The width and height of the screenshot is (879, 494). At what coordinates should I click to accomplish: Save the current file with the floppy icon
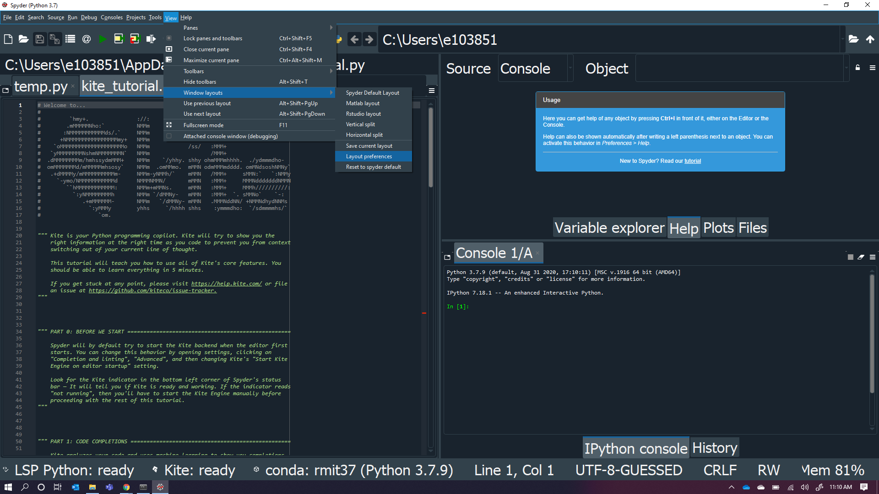pyautogui.click(x=40, y=39)
